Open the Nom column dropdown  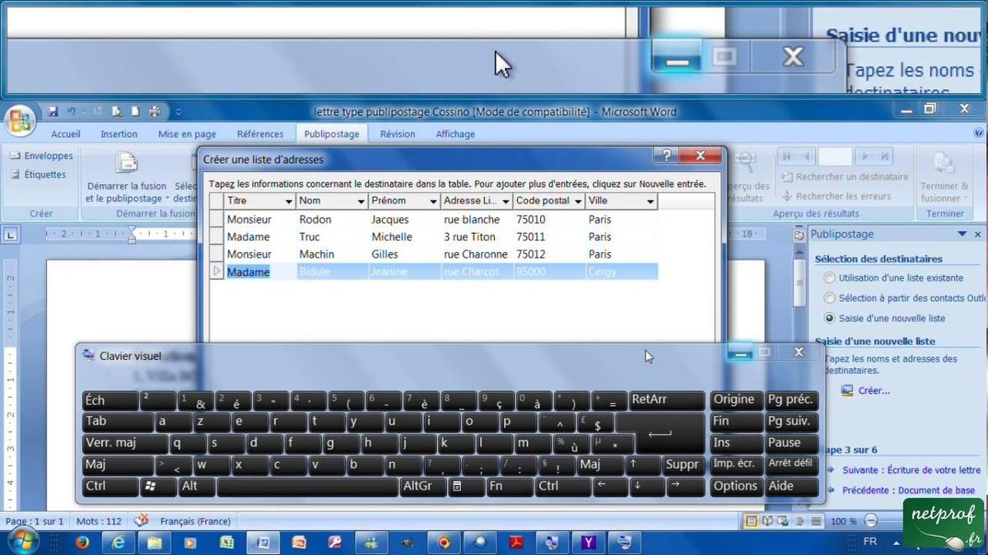(361, 202)
